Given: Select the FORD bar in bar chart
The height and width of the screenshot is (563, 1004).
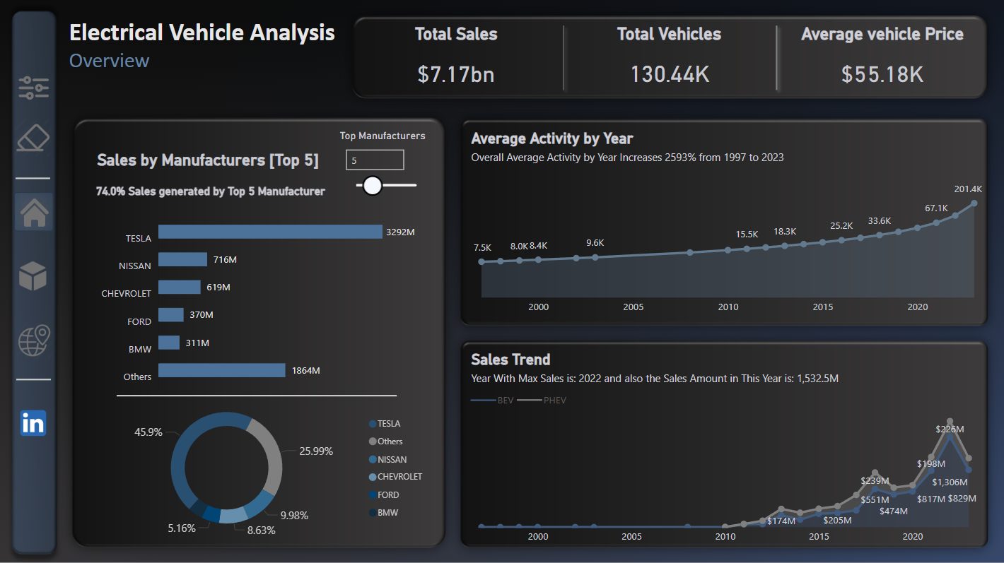Looking at the screenshot, I should pyautogui.click(x=171, y=314).
